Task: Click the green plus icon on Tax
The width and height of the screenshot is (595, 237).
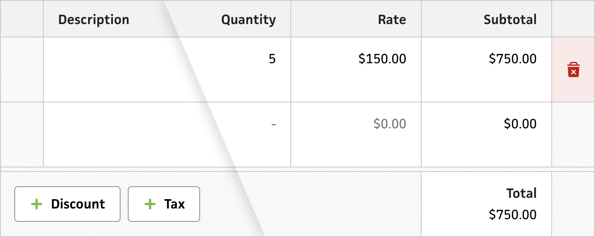Action: (x=150, y=204)
